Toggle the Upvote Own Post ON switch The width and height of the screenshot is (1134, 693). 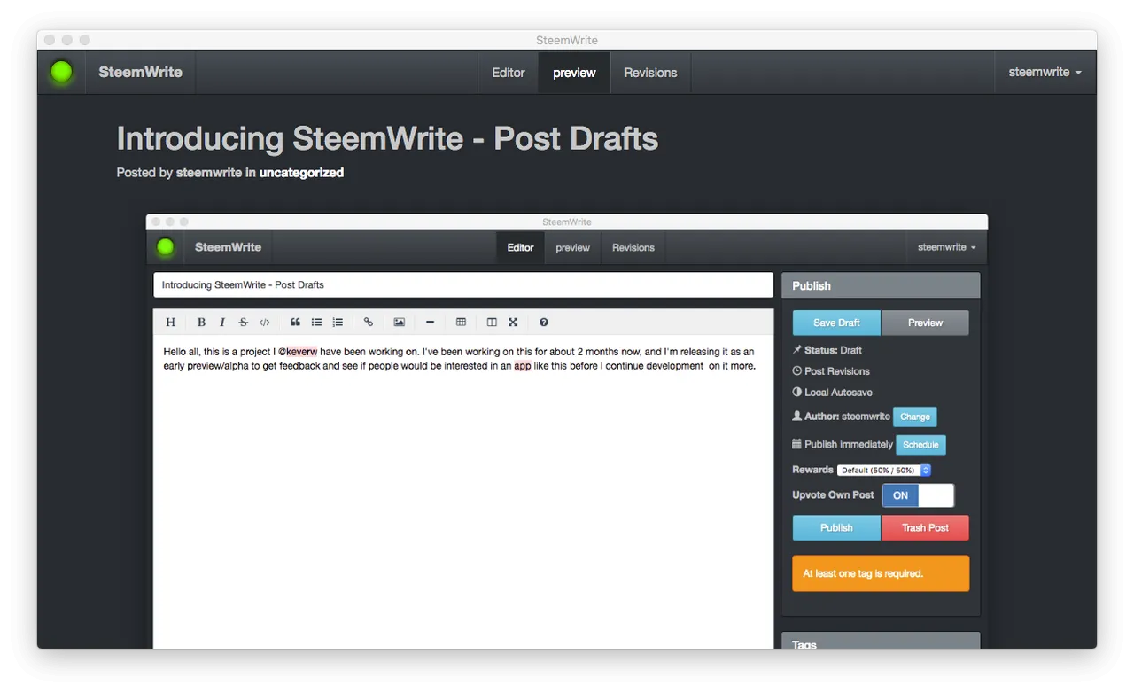[918, 495]
